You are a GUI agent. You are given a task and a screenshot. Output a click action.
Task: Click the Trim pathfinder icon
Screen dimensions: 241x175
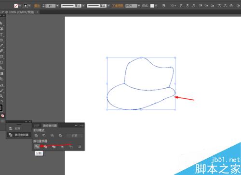[45, 147]
